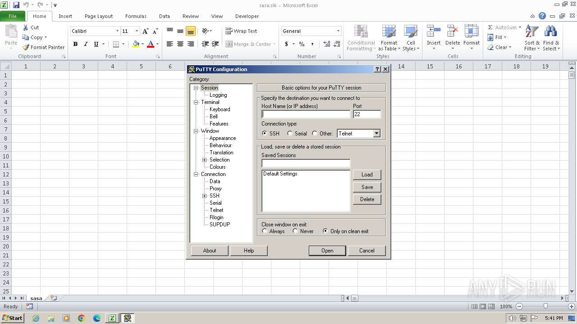Collapse the Window tree node

click(x=196, y=131)
